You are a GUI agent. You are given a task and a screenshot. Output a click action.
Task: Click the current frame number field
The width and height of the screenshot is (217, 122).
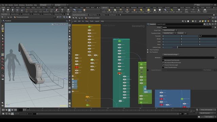[20, 110]
